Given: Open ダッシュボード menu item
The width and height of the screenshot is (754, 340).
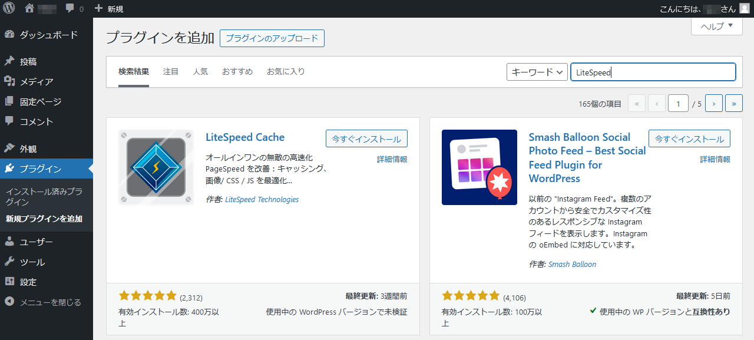Looking at the screenshot, I should click(x=47, y=35).
